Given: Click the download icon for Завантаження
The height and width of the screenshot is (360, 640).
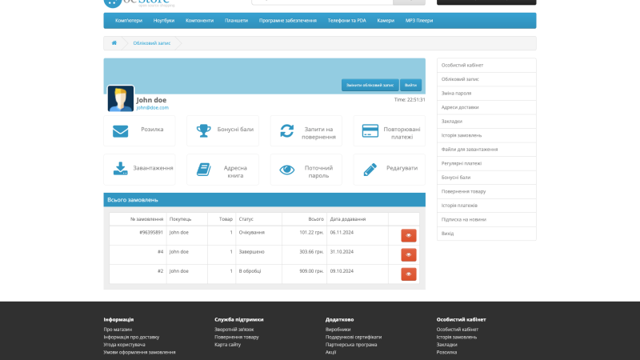Looking at the screenshot, I should pos(121,168).
